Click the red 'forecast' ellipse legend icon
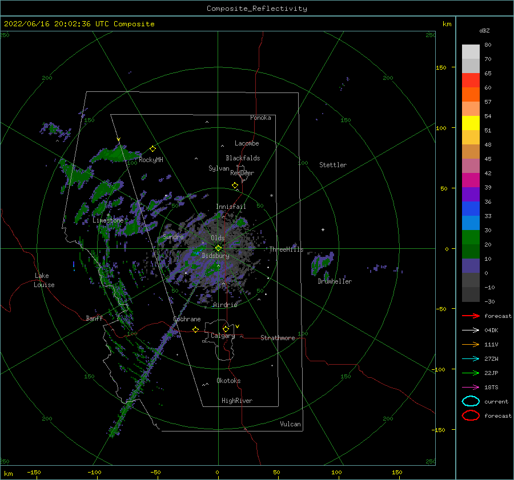 471,416
